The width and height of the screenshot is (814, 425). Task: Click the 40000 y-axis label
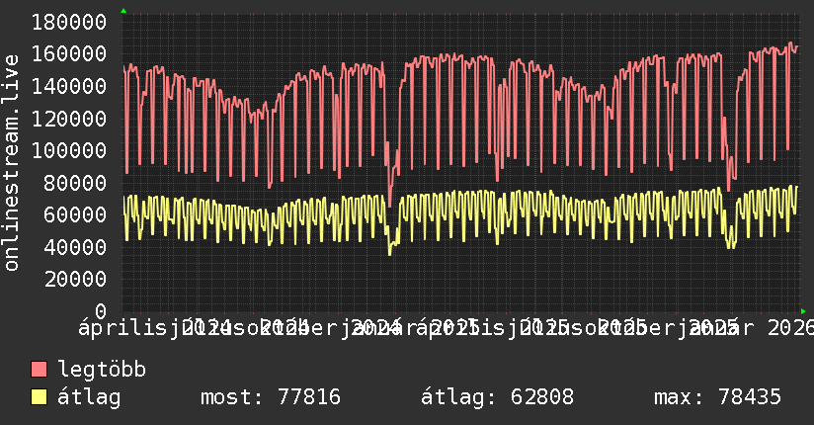pos(75,247)
